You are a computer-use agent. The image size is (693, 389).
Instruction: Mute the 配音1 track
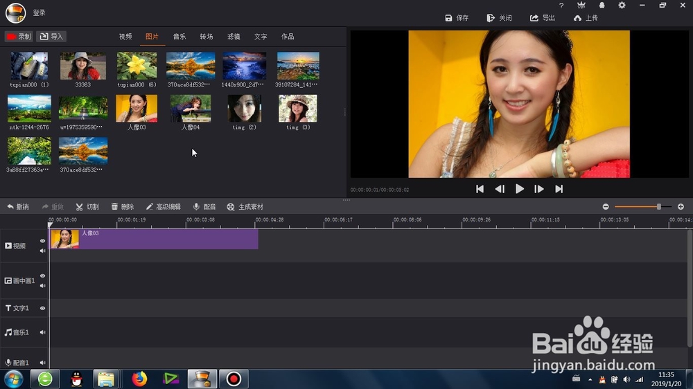(x=42, y=363)
